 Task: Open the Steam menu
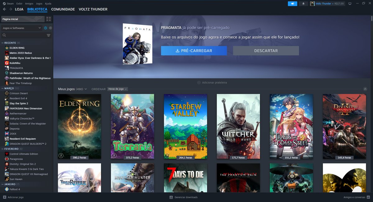[8, 3]
